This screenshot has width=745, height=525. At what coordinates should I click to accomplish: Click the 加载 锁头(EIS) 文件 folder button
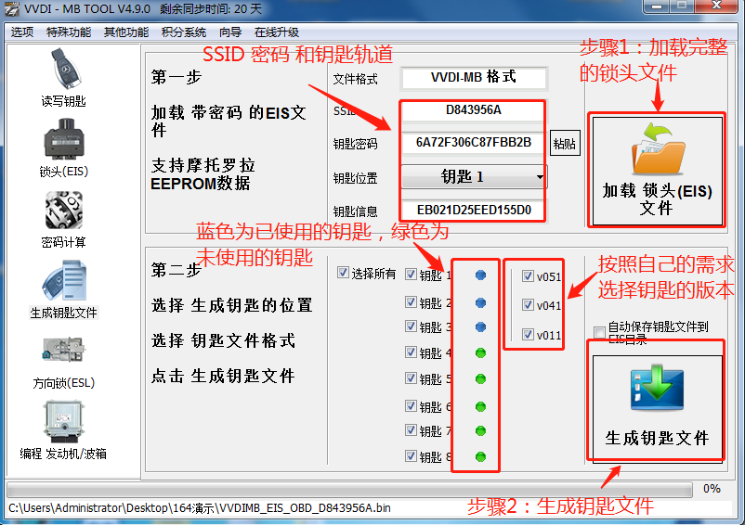pos(657,171)
